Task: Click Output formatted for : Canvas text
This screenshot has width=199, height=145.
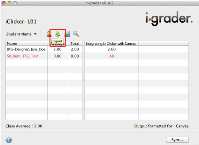Action: pyautogui.click(x=161, y=126)
